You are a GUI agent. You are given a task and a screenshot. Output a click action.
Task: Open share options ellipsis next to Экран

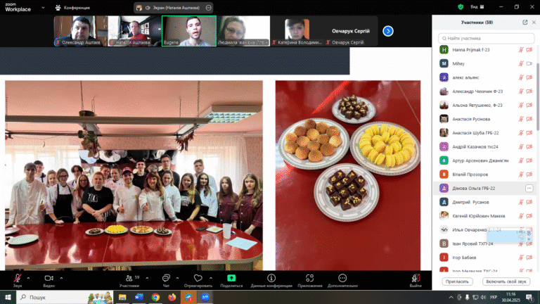(208, 8)
